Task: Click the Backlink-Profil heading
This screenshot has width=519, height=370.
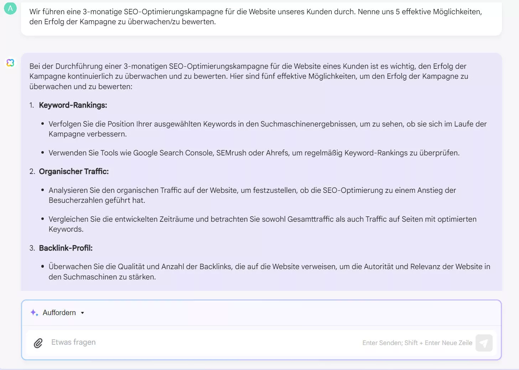Action: pos(66,248)
